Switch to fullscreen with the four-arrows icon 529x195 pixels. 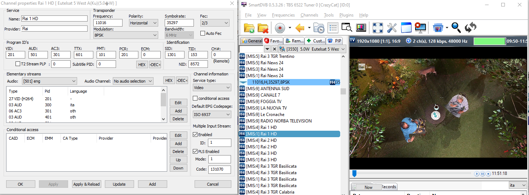(x=378, y=28)
